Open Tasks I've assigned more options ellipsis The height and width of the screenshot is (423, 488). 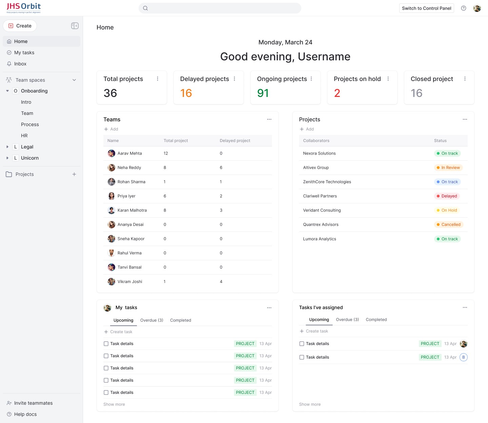[465, 307]
